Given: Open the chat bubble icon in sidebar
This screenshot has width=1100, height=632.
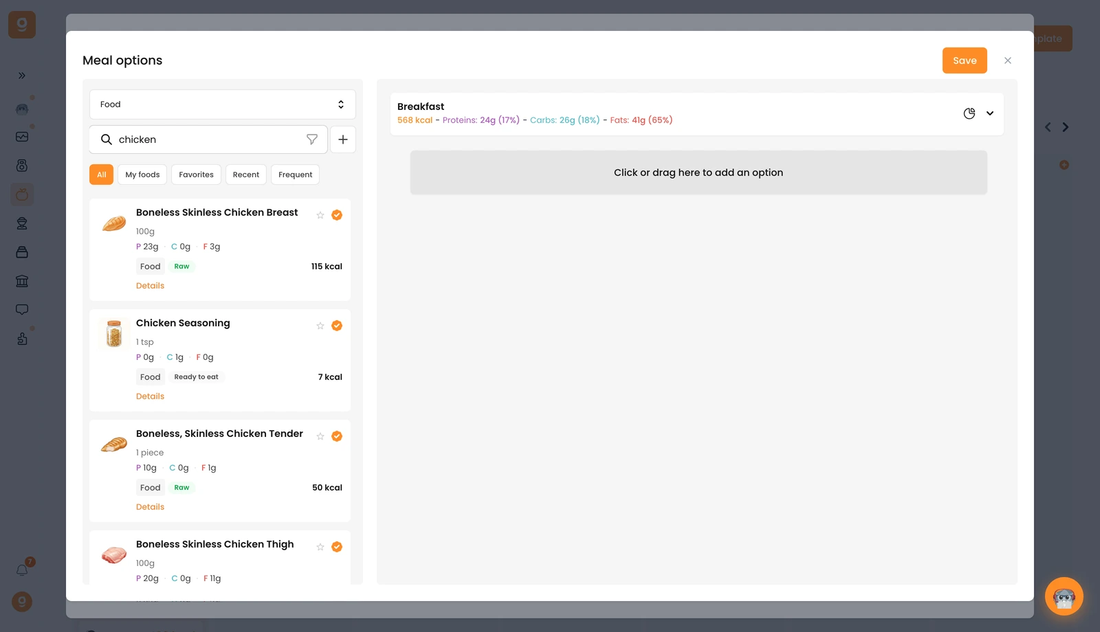Looking at the screenshot, I should (22, 310).
